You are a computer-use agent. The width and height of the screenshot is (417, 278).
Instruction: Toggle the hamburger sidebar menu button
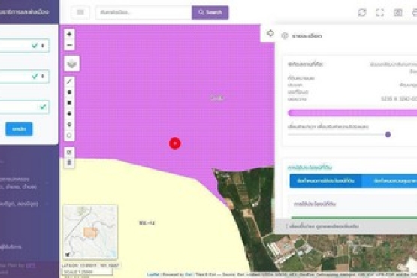(80, 12)
